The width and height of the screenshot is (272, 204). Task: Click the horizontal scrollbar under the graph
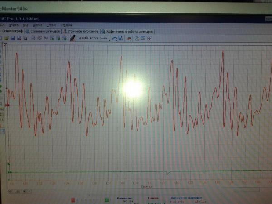pyautogui.click(x=146, y=189)
